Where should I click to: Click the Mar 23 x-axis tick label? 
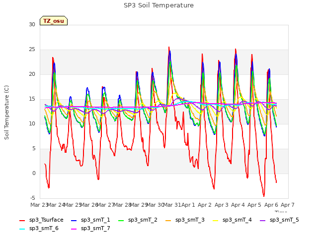39,205
